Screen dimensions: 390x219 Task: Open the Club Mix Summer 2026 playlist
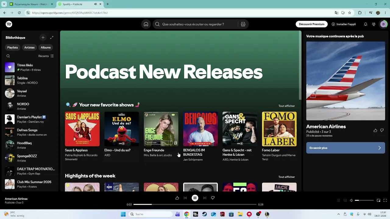pyautogui.click(x=30, y=184)
